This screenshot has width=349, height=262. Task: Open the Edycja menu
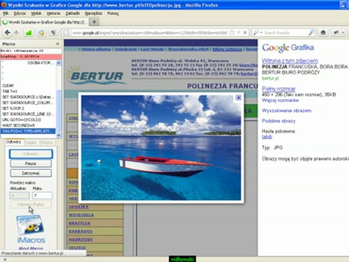pos(20,13)
